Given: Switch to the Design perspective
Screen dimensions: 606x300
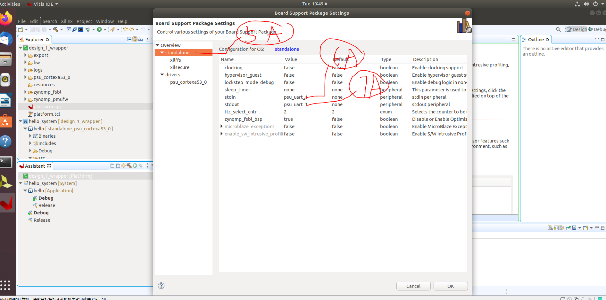Looking at the screenshot, I should click(x=577, y=29).
